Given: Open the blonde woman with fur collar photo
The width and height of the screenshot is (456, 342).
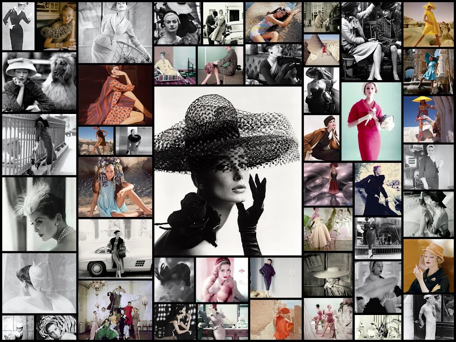Looking at the screenshot, I should [x=56, y=26].
